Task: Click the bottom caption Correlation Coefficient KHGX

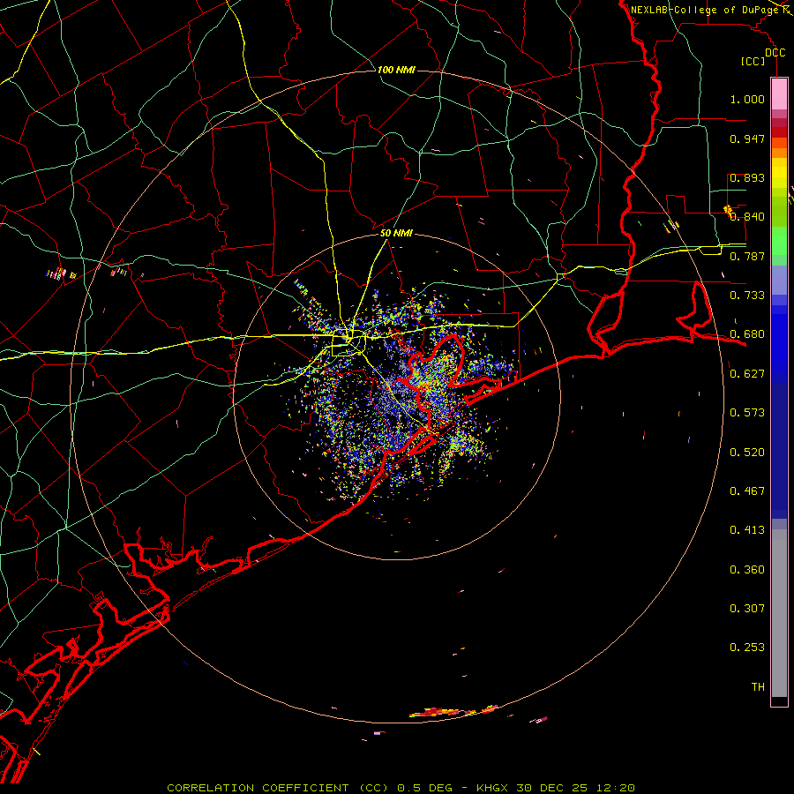Action: click(x=401, y=788)
